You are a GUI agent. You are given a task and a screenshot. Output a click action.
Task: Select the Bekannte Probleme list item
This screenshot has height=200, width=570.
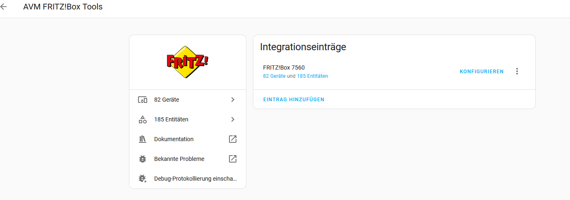(188, 159)
